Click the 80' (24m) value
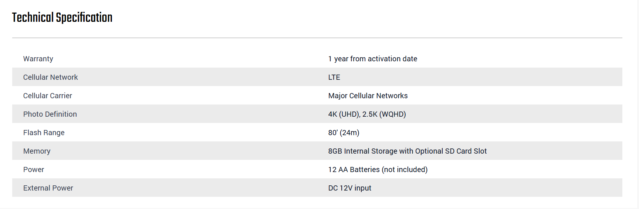The height and width of the screenshot is (209, 639). tap(344, 133)
